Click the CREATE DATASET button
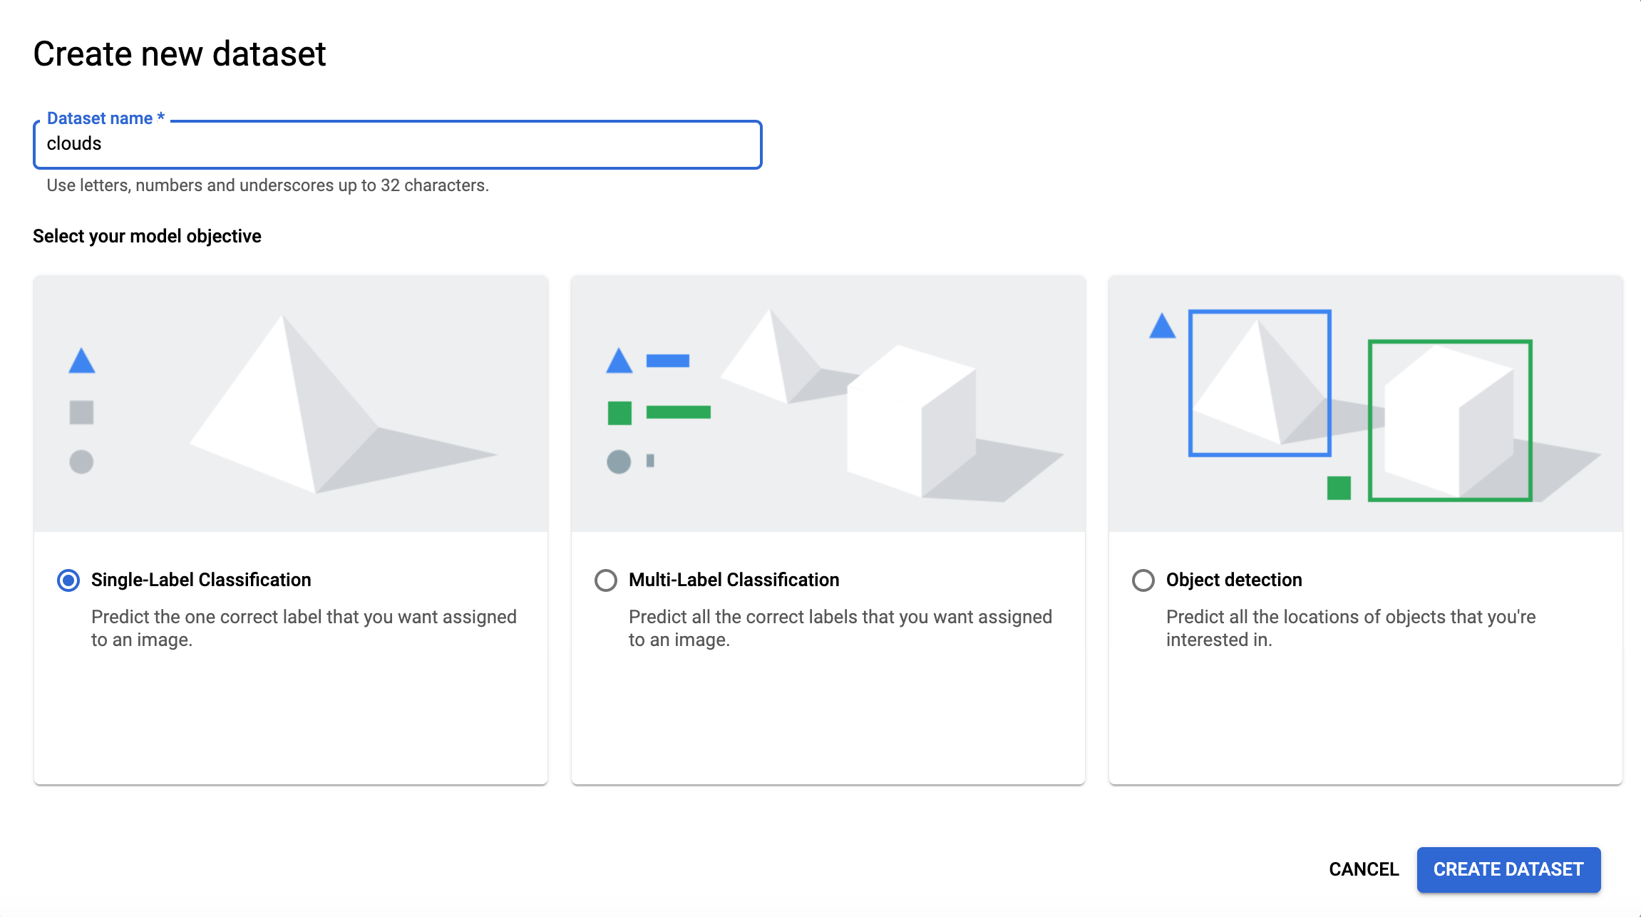The width and height of the screenshot is (1641, 917). click(x=1508, y=869)
